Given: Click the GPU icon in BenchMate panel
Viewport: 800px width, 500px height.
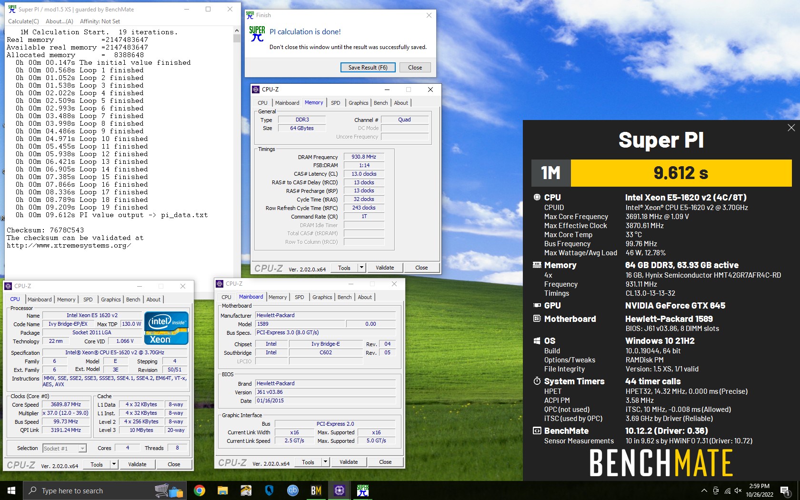Looking at the screenshot, I should [x=537, y=305].
